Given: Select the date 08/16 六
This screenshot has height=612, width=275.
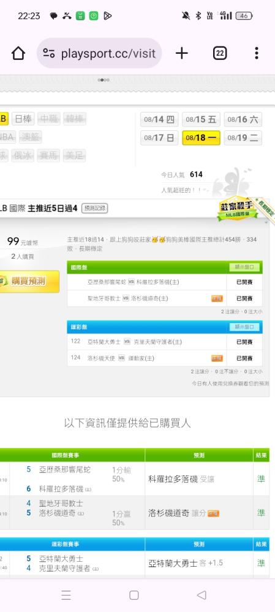Looking at the screenshot, I should coord(243,119).
